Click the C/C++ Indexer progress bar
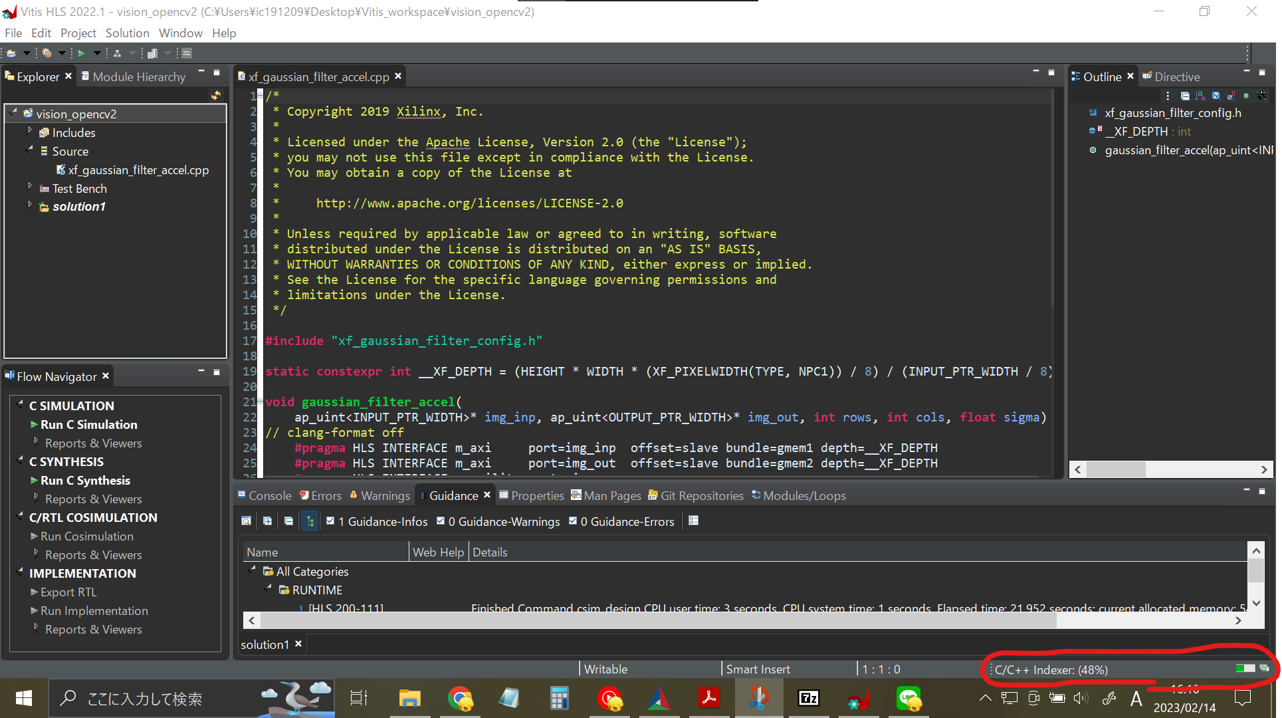 point(1244,669)
